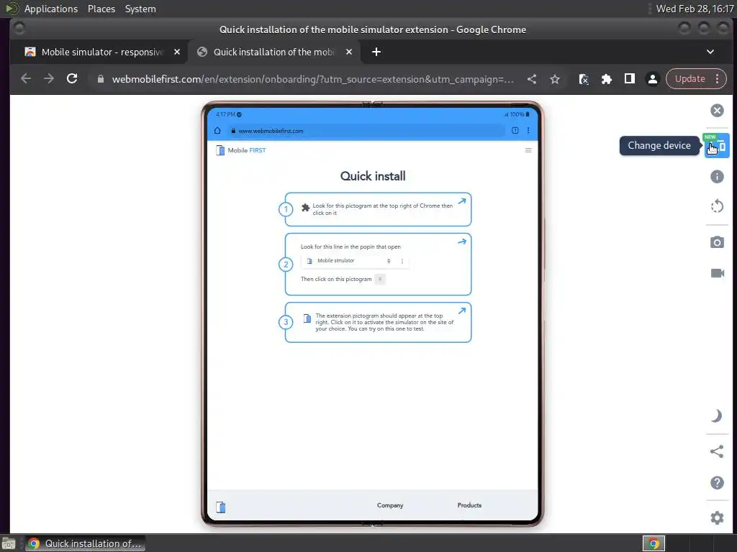This screenshot has height=552, width=737.
Task: Click the Products footer heading
Action: coord(469,505)
